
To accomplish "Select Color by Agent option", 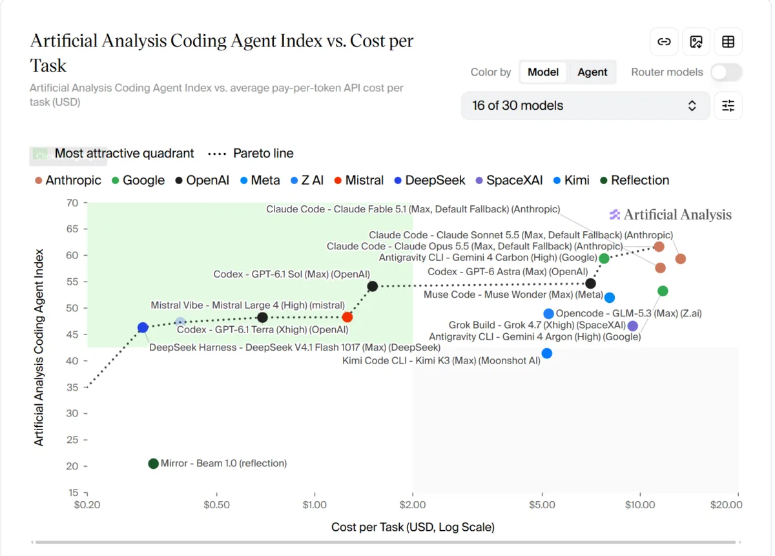I will [x=592, y=72].
